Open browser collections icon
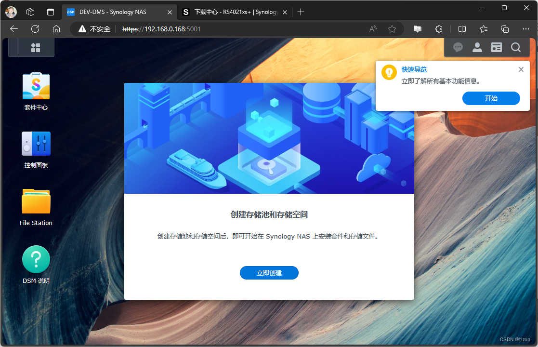538x347 pixels. (x=505, y=29)
